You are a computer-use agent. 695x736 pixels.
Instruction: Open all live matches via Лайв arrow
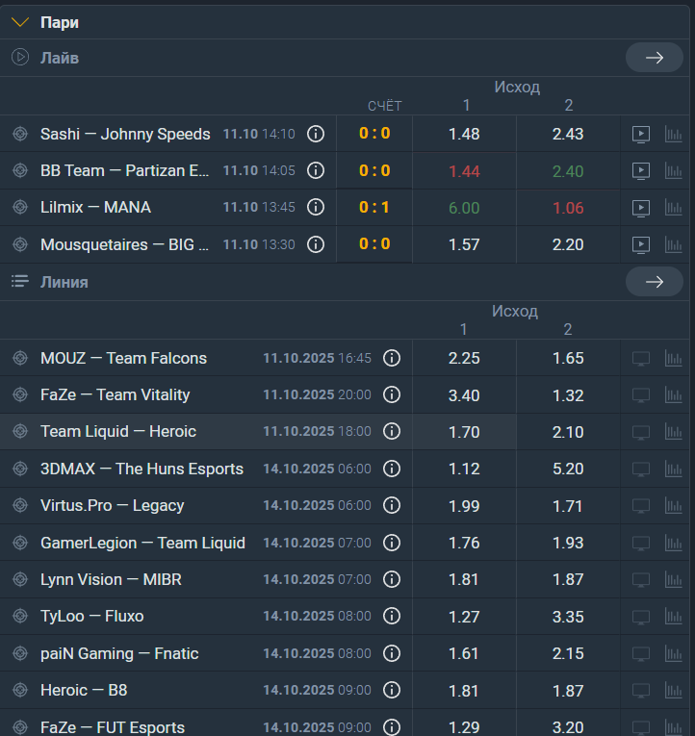(x=654, y=58)
